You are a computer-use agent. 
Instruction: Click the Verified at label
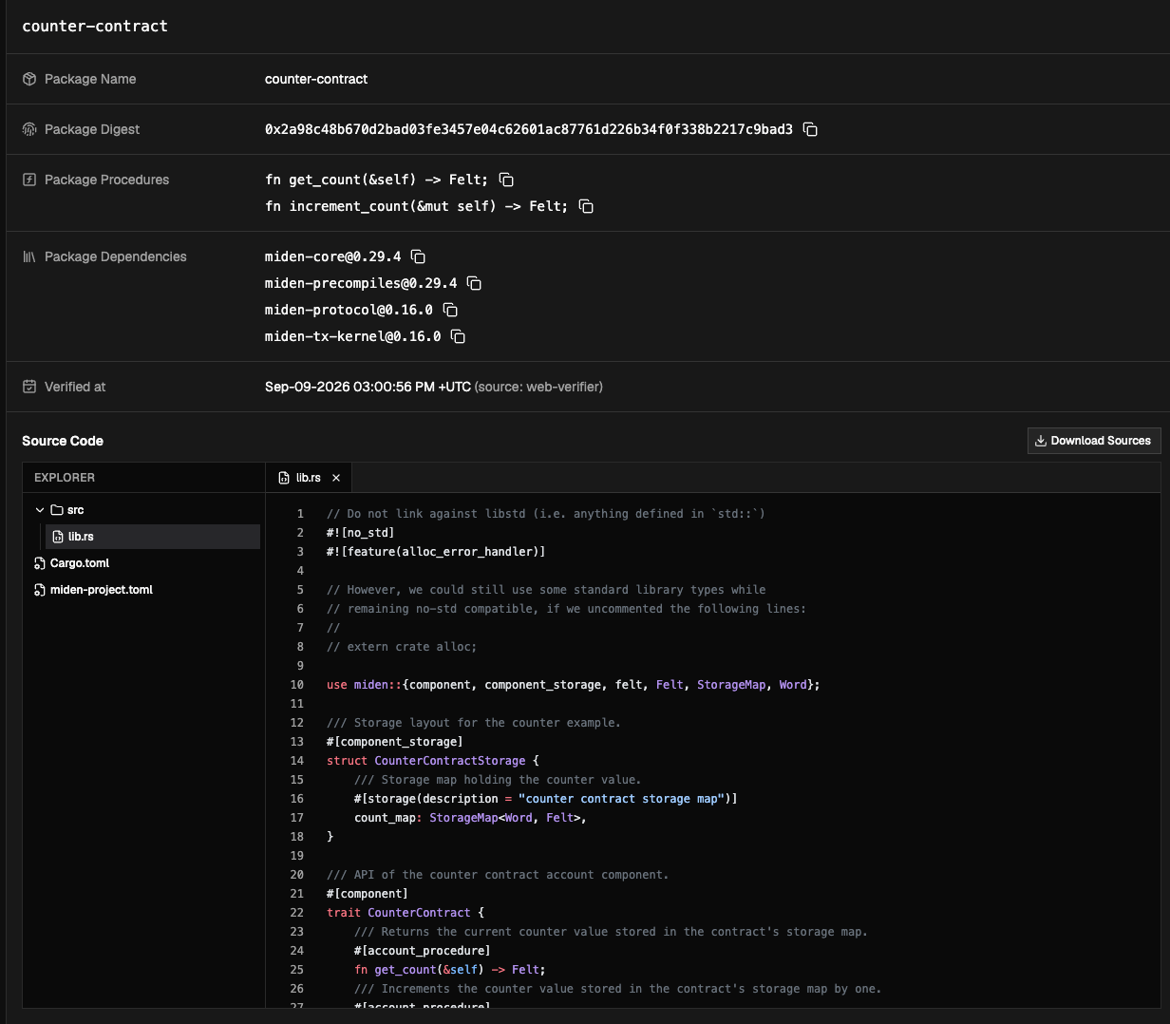(75, 387)
